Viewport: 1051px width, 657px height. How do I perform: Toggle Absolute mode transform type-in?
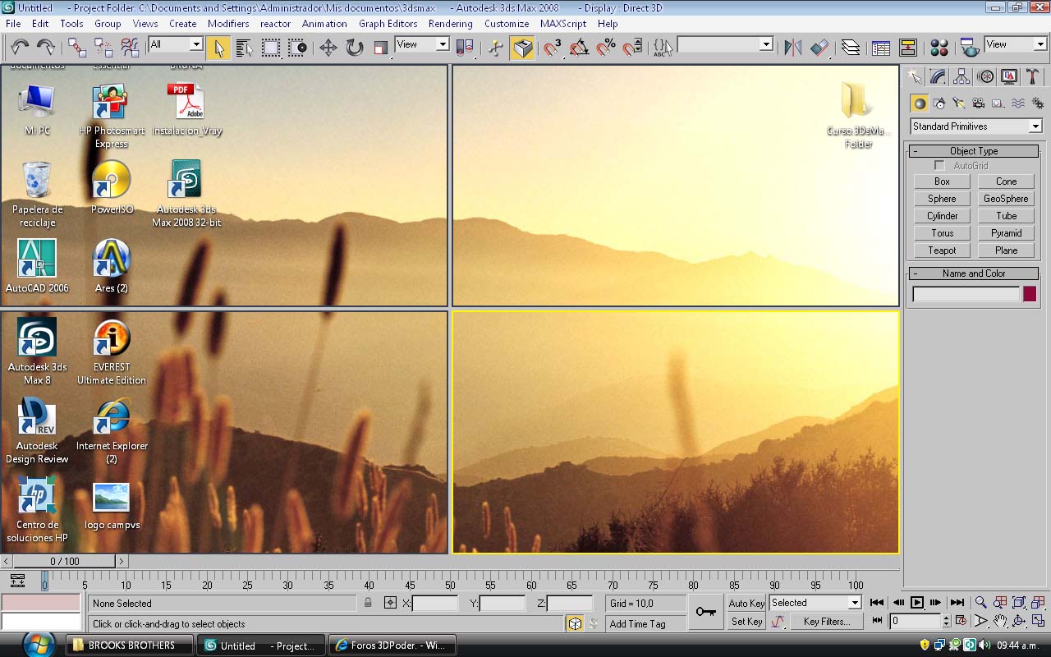pos(391,603)
